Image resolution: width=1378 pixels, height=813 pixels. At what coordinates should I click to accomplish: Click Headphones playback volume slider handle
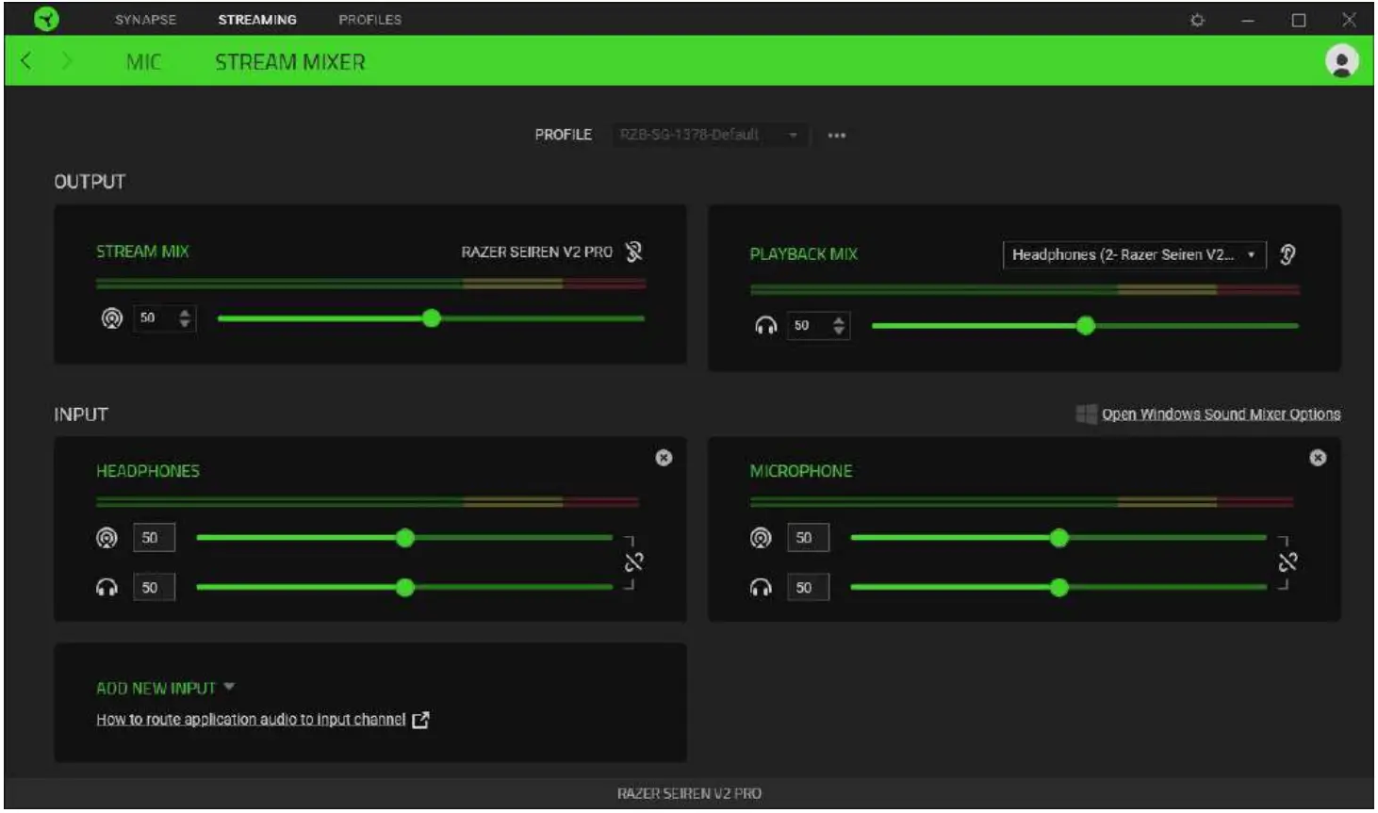(405, 588)
